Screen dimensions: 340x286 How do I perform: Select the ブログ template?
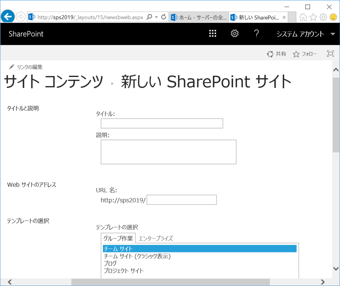[x=110, y=263]
